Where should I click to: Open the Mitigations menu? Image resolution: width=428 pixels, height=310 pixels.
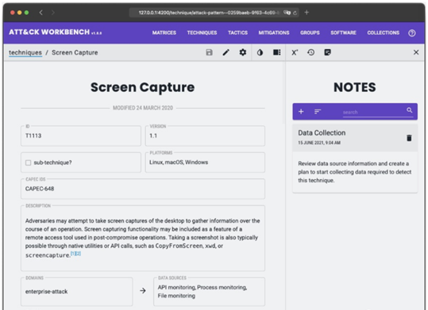(274, 33)
